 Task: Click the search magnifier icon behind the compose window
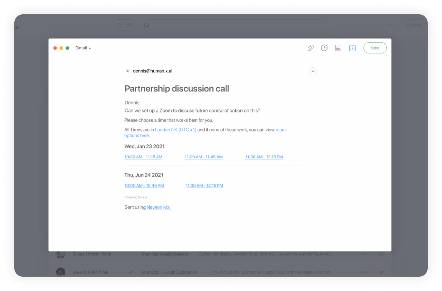point(147,25)
